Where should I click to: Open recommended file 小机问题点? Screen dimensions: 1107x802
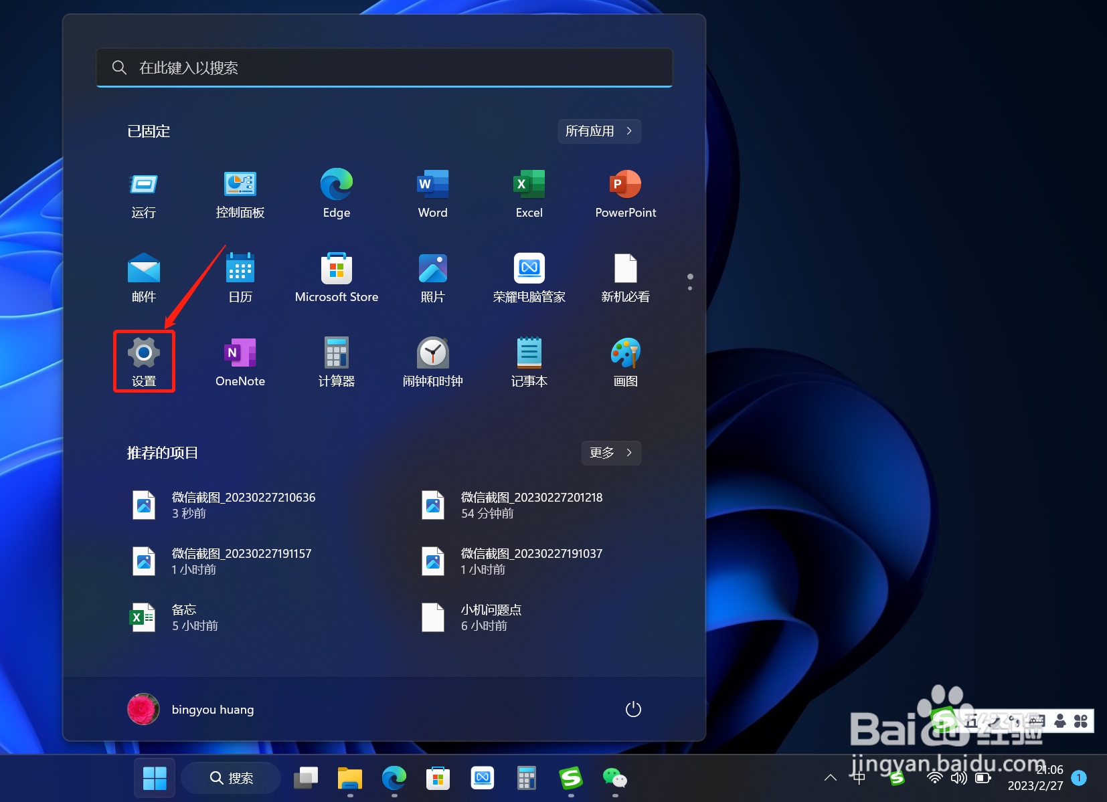coord(472,617)
